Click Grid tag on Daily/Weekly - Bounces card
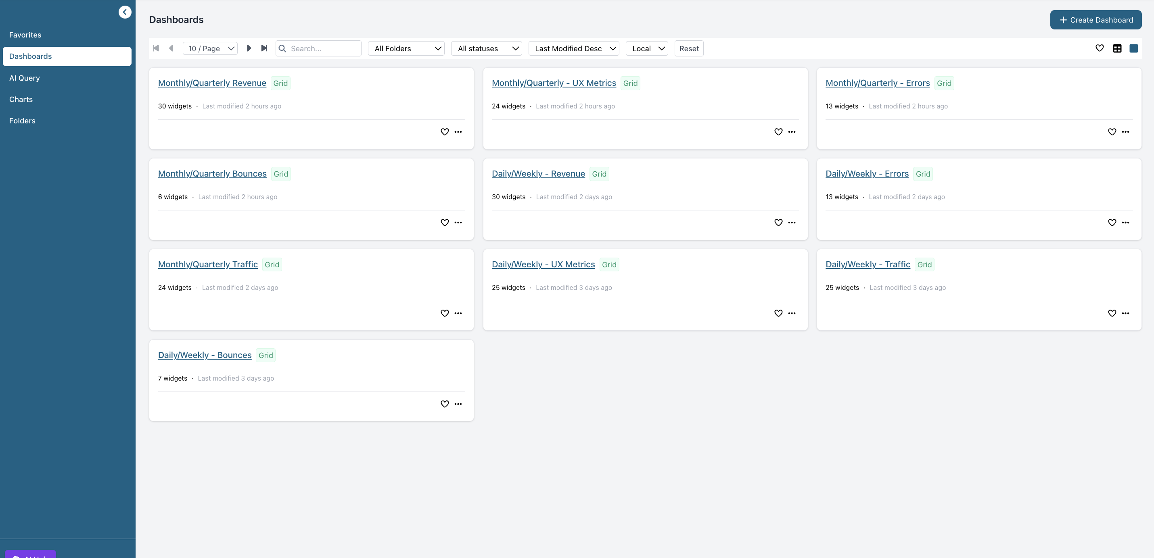This screenshot has width=1154, height=558. 266,355
